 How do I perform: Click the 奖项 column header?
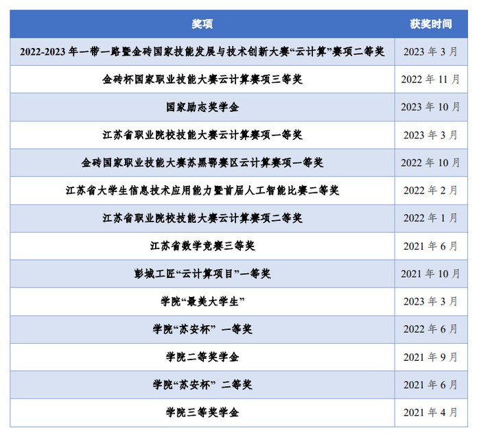(x=202, y=24)
